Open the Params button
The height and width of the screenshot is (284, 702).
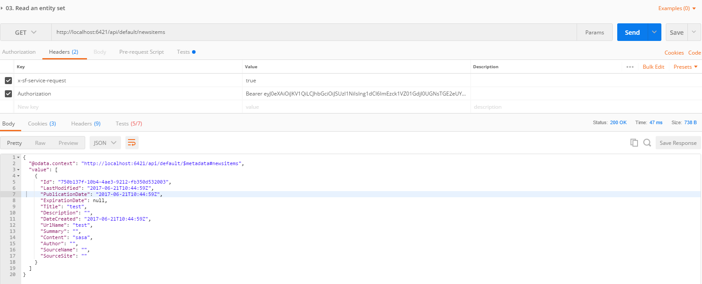[x=595, y=32]
